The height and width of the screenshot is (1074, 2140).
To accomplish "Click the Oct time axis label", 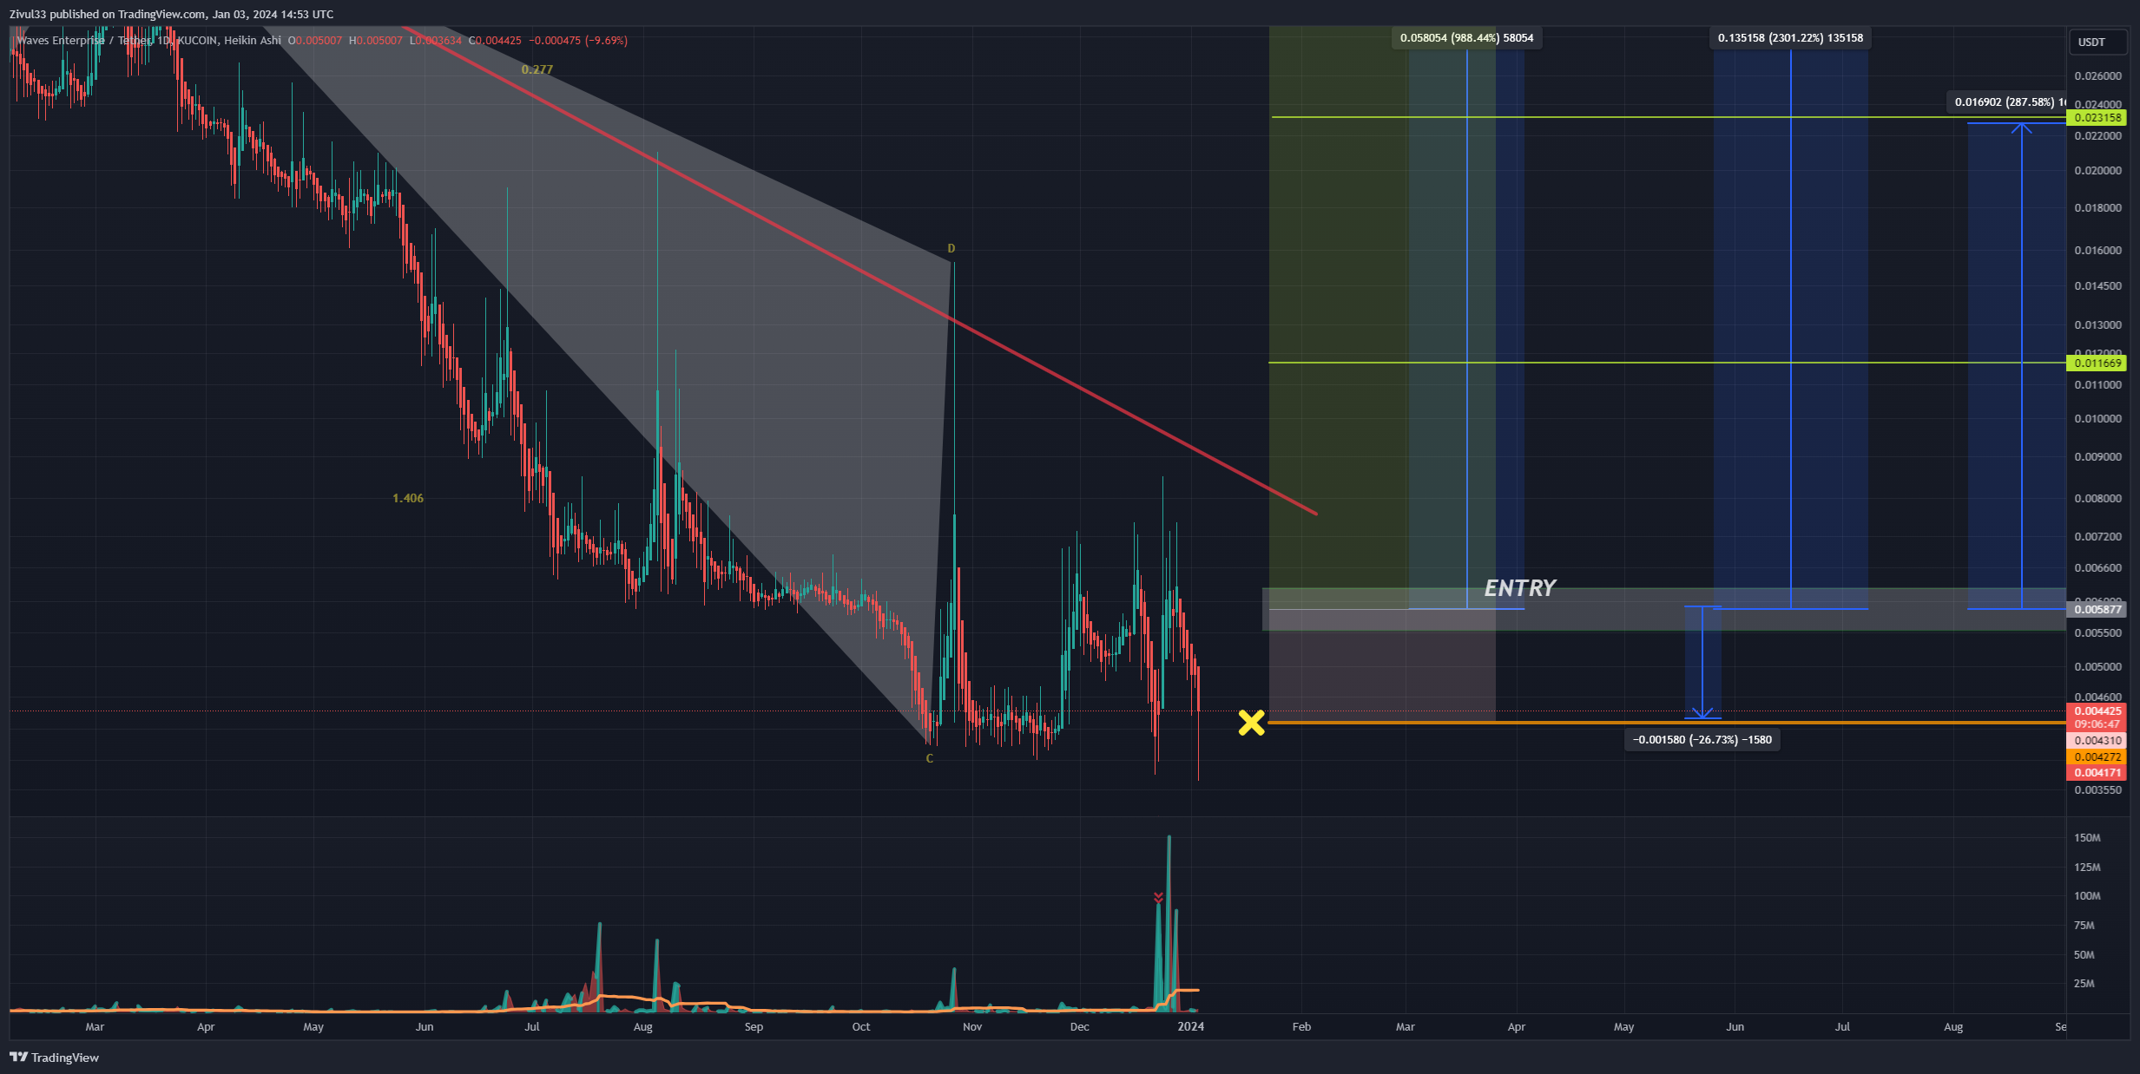I will pos(860,1027).
